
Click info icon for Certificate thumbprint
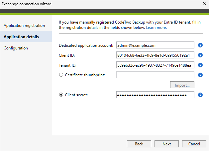200,75
